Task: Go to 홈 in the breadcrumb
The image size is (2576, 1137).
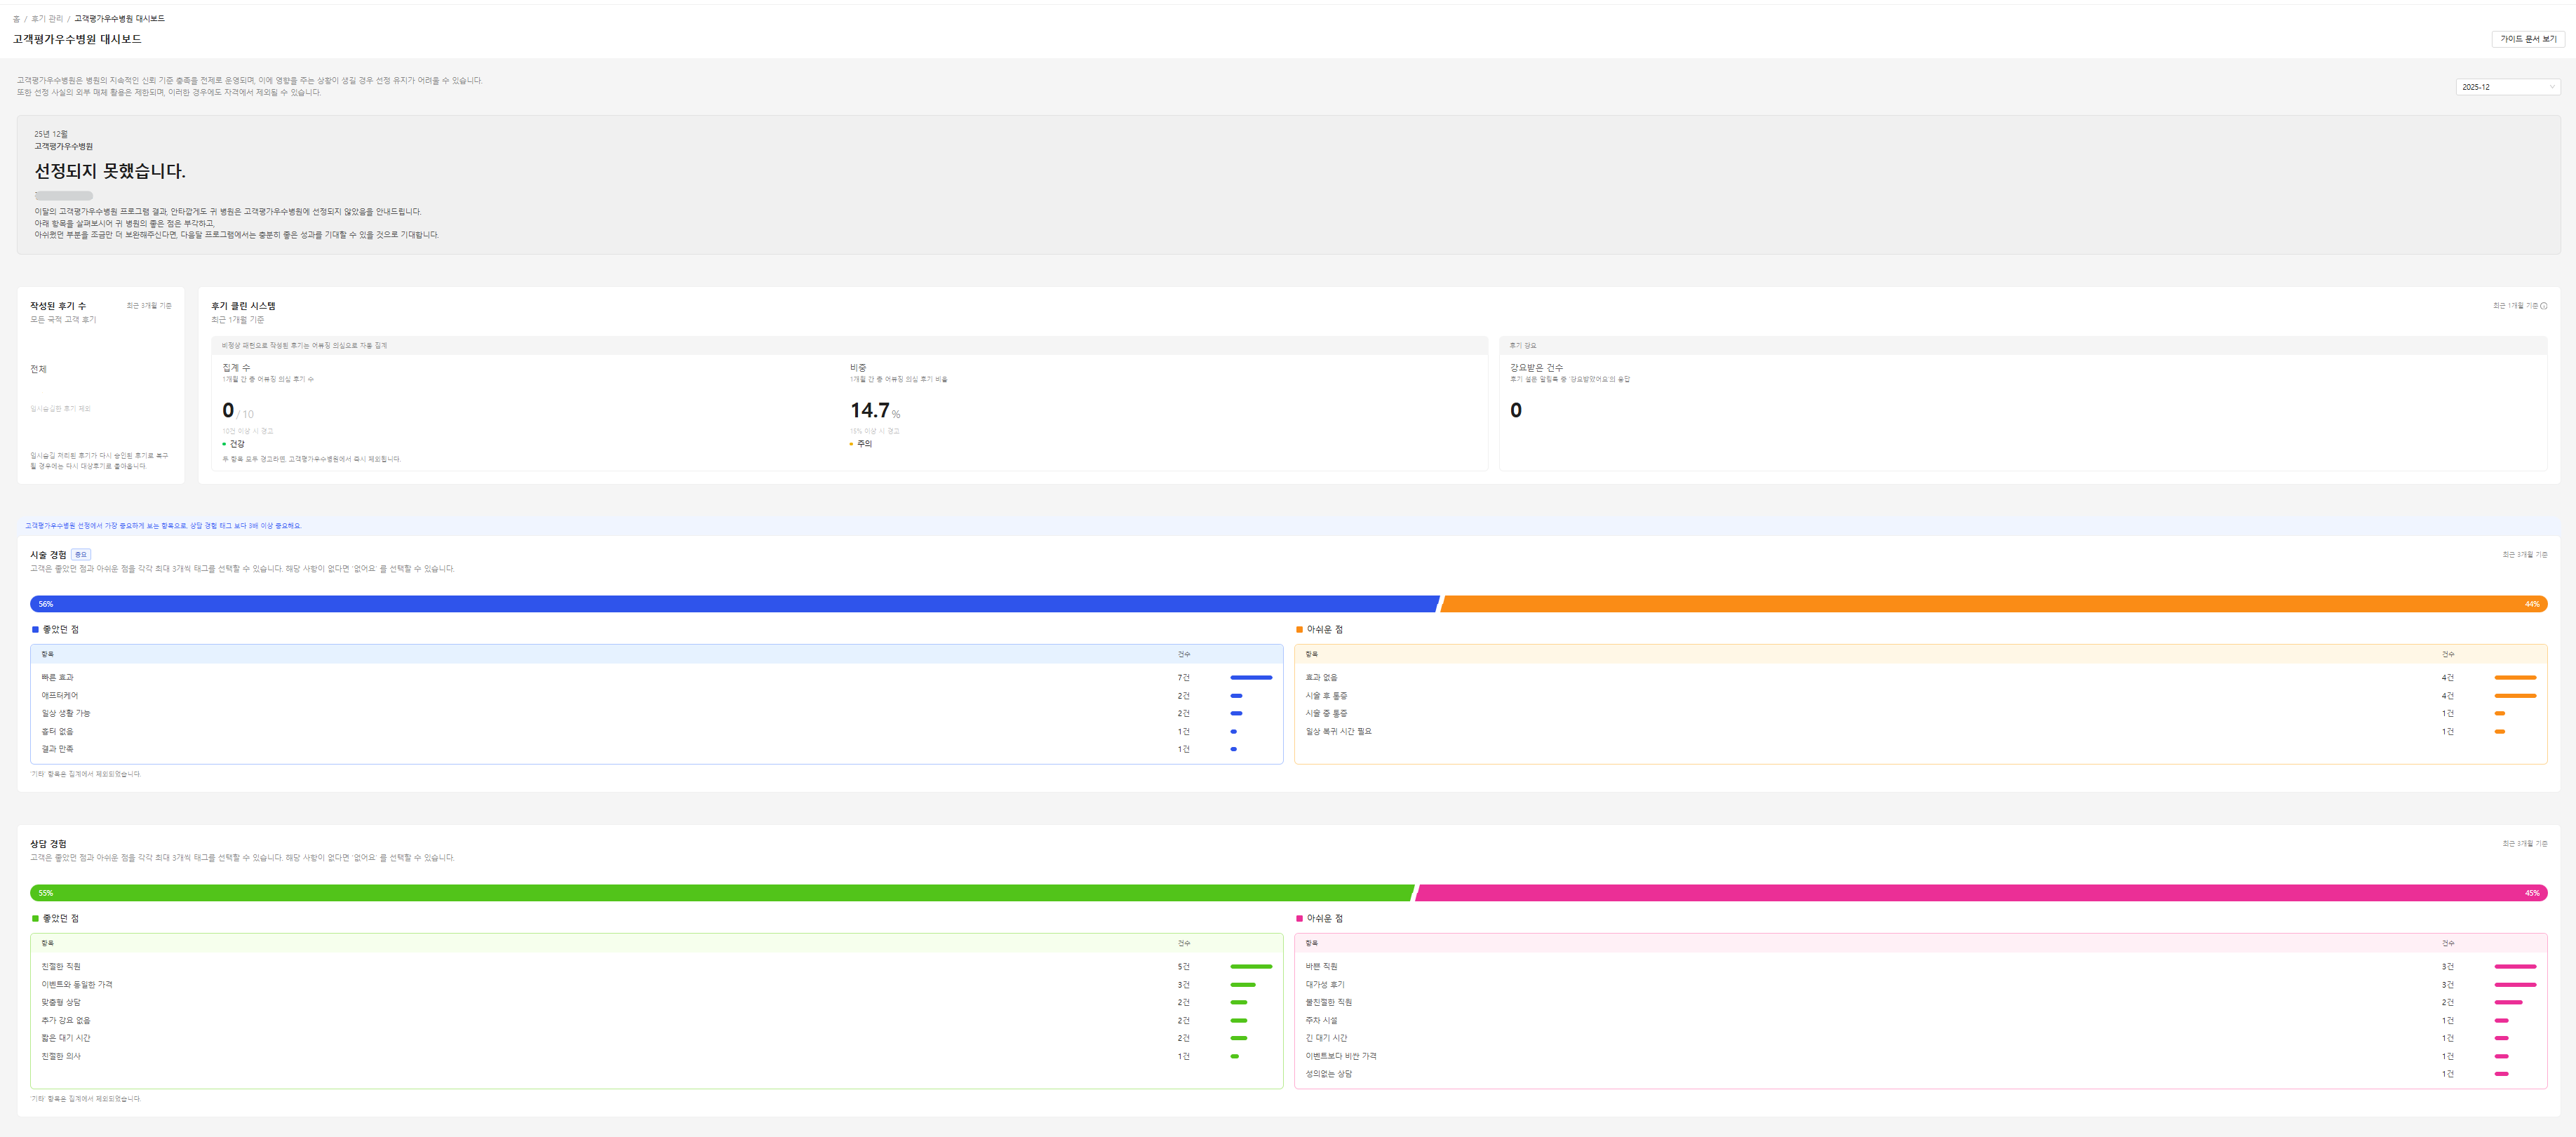Action: [x=16, y=19]
